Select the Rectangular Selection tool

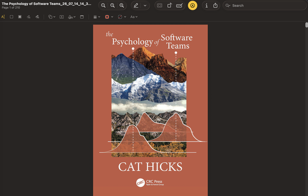click(x=12, y=17)
